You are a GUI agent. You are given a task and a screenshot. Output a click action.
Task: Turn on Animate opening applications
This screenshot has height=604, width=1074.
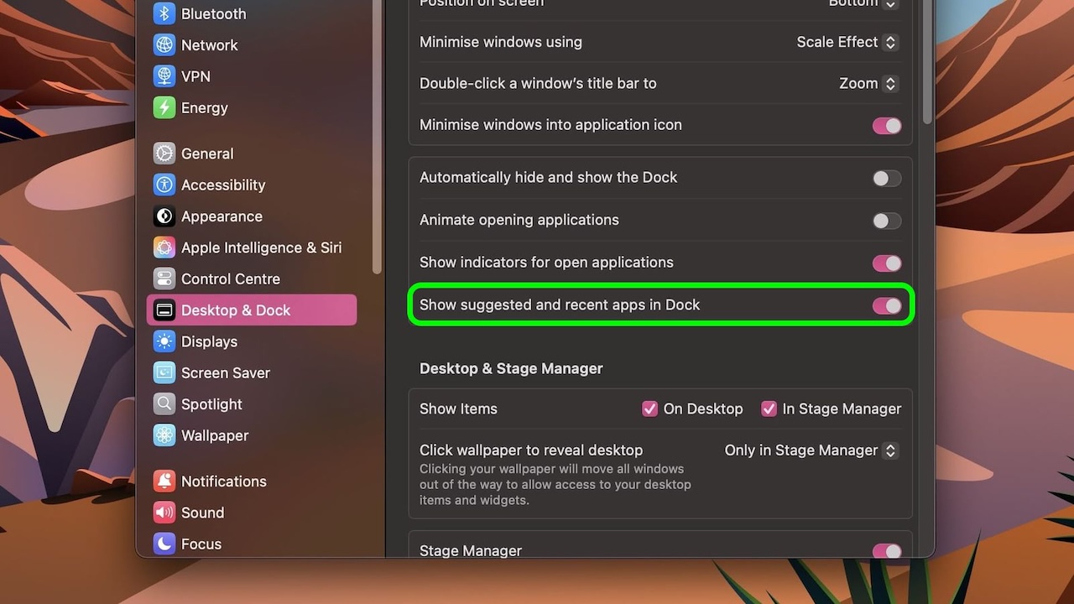(x=886, y=221)
